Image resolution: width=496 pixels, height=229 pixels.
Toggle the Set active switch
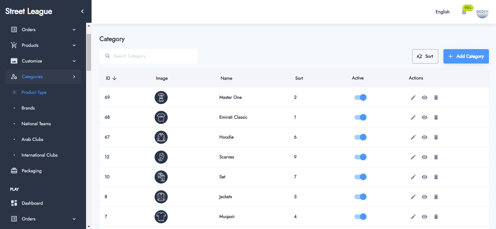[x=360, y=177]
